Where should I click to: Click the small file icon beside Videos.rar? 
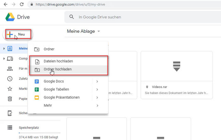[147, 87]
